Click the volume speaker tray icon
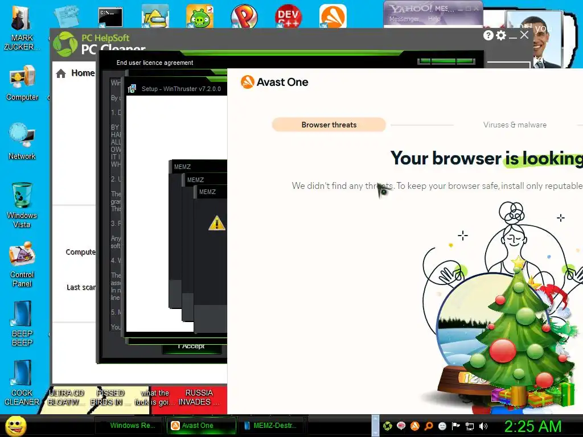The width and height of the screenshot is (583, 437). pos(483,426)
